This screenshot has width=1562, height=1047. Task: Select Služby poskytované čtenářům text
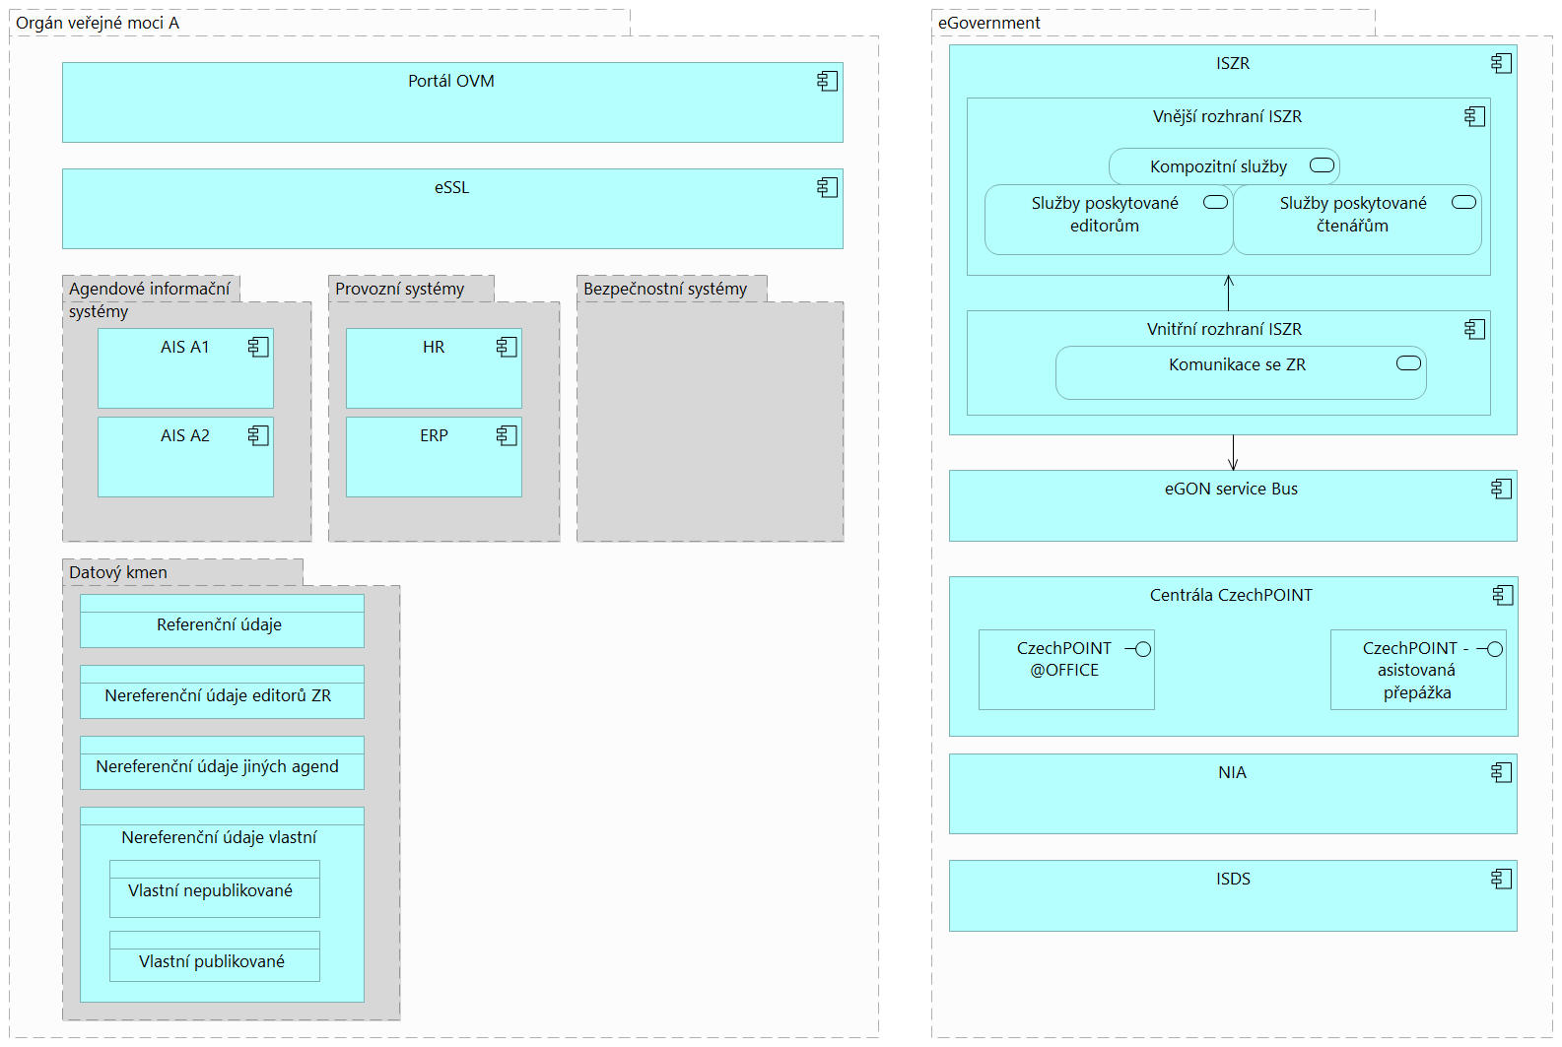pyautogui.click(x=1353, y=214)
